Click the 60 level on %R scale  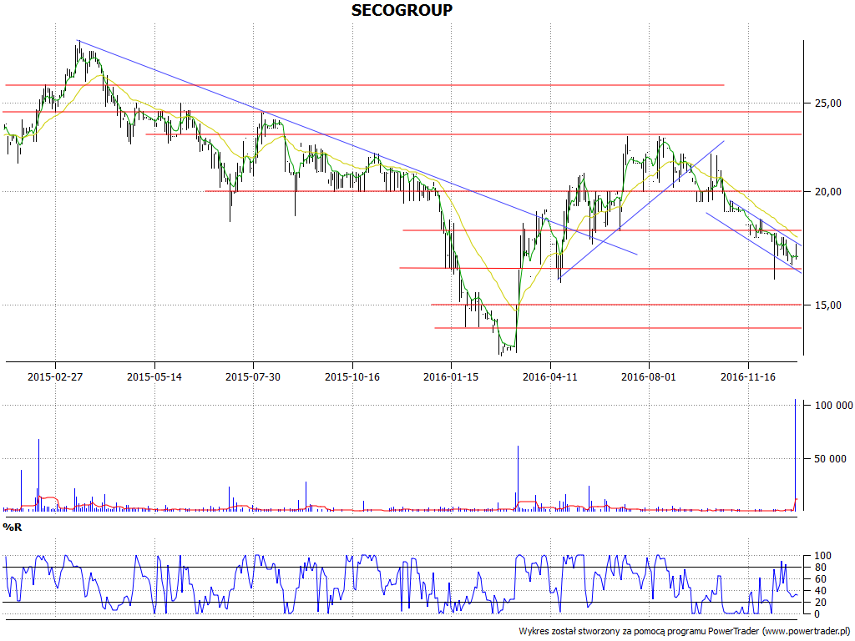pyautogui.click(x=822, y=579)
